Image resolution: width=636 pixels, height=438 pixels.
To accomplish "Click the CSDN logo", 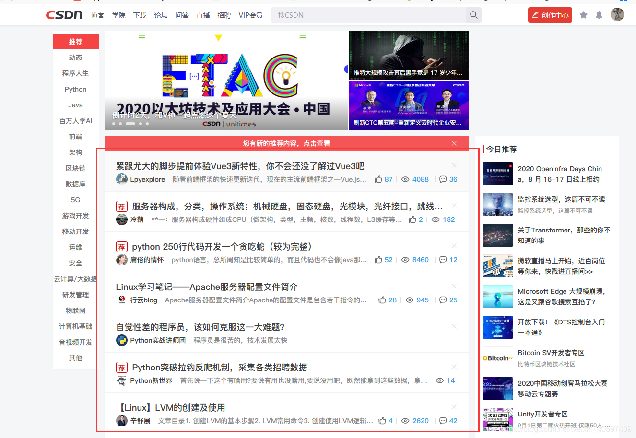I will tap(64, 15).
